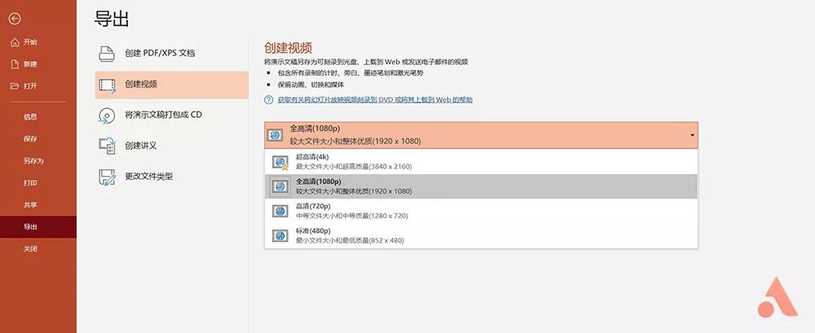This screenshot has height=333, width=815.
Task: Click 打开 label in sidebar
Action: [x=30, y=85]
